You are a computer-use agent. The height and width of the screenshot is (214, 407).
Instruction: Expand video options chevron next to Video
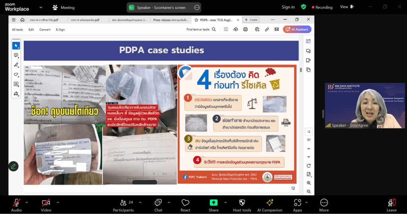tap(58, 202)
